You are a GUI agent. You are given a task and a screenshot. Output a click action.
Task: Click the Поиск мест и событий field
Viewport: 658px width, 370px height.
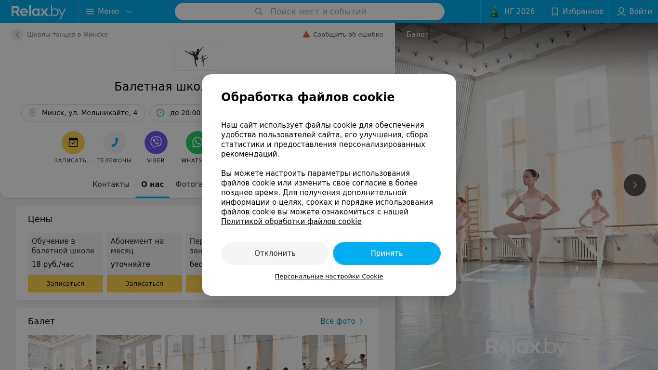[310, 12]
